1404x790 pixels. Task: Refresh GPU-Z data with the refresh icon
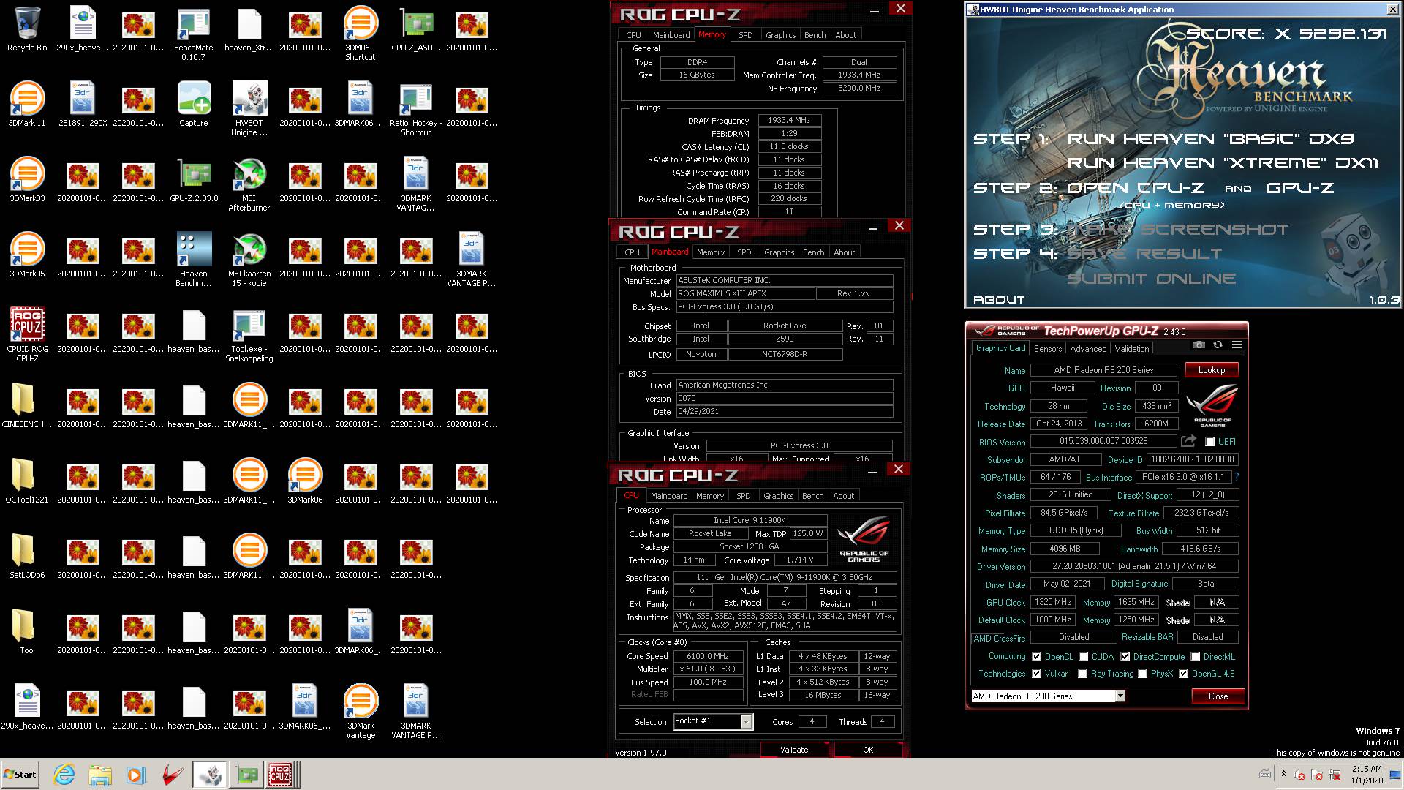(x=1218, y=345)
